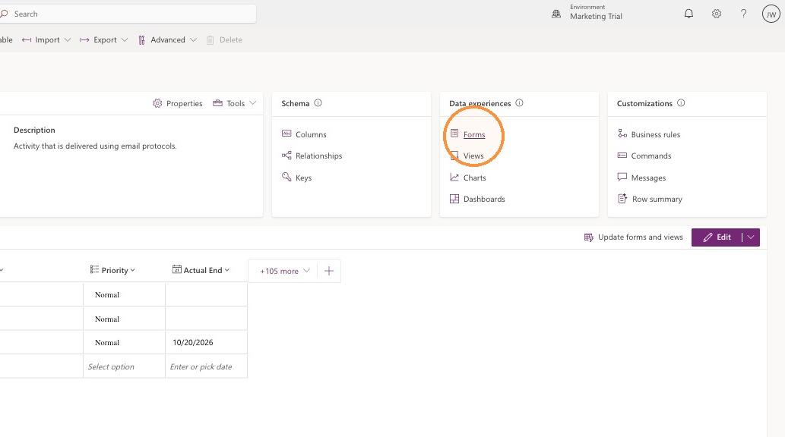Select the 10/20/2026 date cell
This screenshot has width=785, height=437.
(x=206, y=342)
